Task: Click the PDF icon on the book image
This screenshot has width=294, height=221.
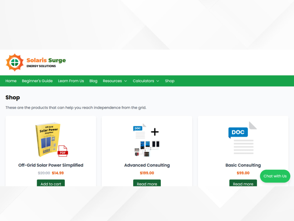Action: [x=63, y=151]
